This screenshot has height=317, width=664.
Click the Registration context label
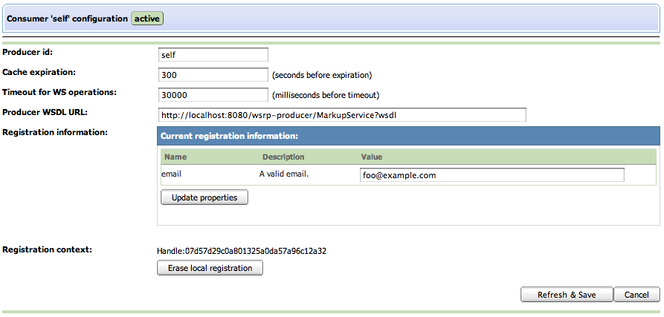(x=47, y=249)
